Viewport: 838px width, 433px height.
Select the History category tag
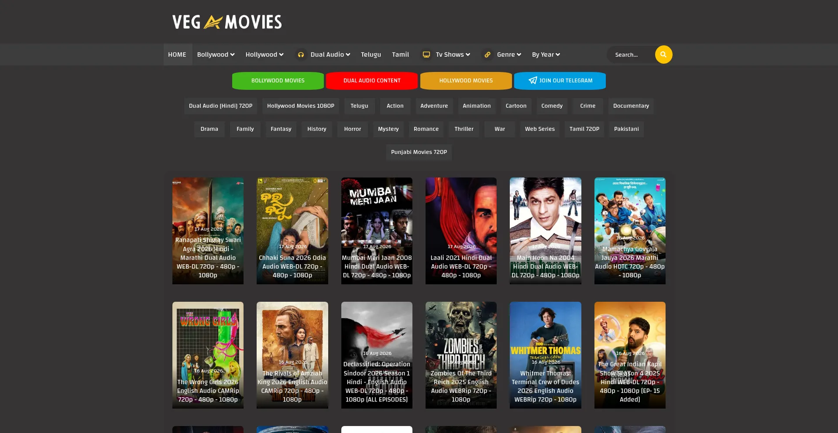[316, 129]
